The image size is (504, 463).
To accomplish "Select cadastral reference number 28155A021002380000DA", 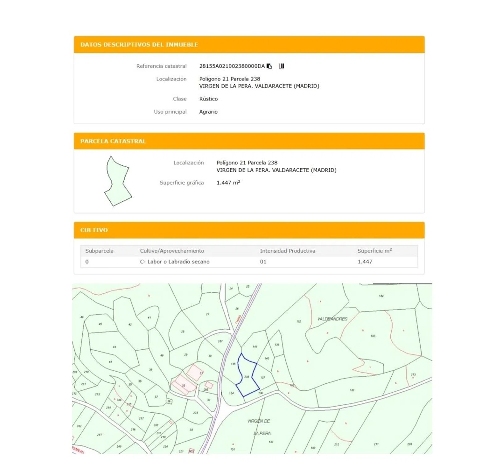I will [232, 66].
